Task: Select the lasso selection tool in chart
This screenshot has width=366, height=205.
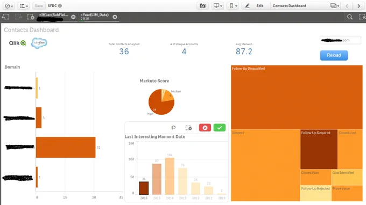Action: click(173, 128)
